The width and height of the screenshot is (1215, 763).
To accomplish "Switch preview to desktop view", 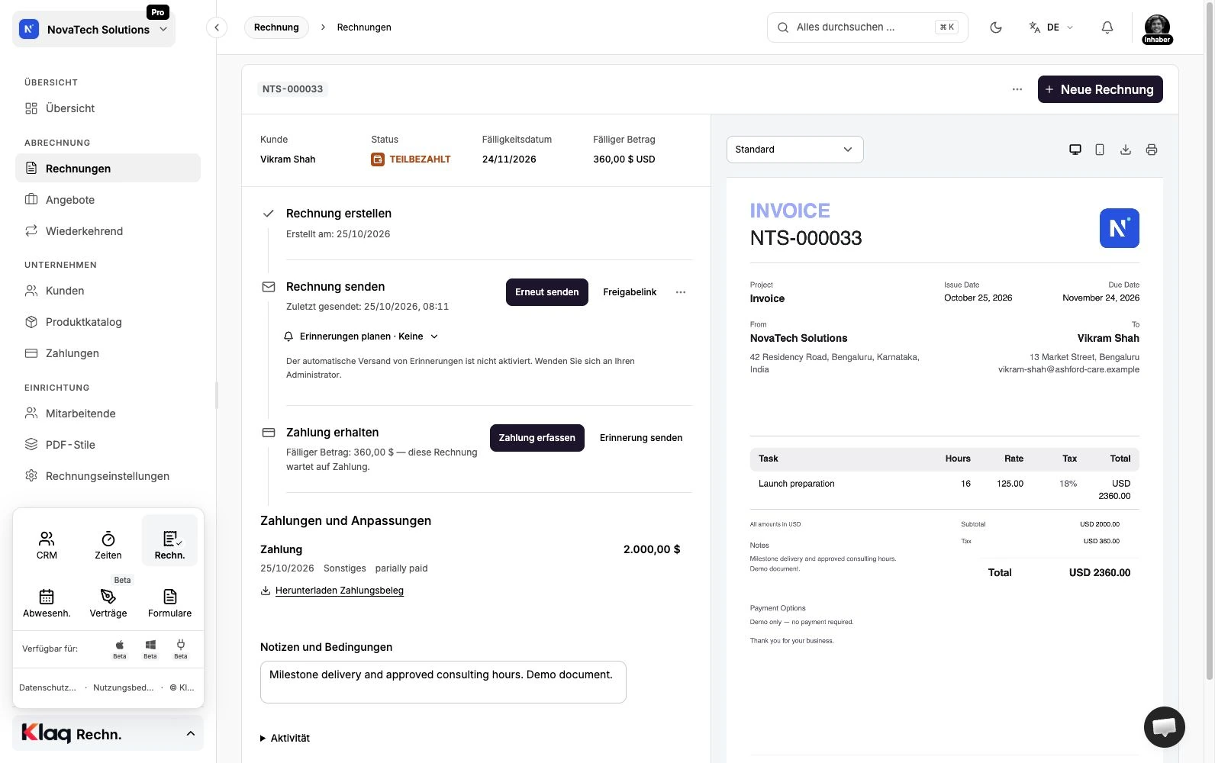I will (x=1075, y=150).
